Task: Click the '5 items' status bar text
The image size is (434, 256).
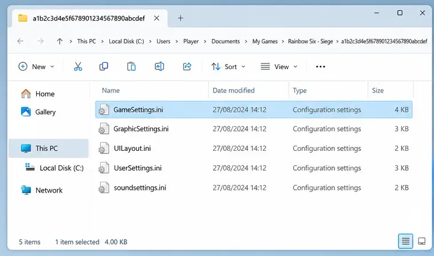Action: 30,242
